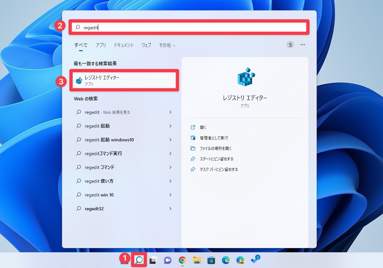Screen dimensions: 383x268
Task: Click search glass icon beside regedt32
Action: (79, 209)
